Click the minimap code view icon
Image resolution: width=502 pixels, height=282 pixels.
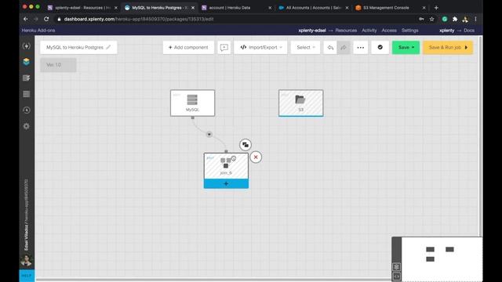(x=396, y=276)
